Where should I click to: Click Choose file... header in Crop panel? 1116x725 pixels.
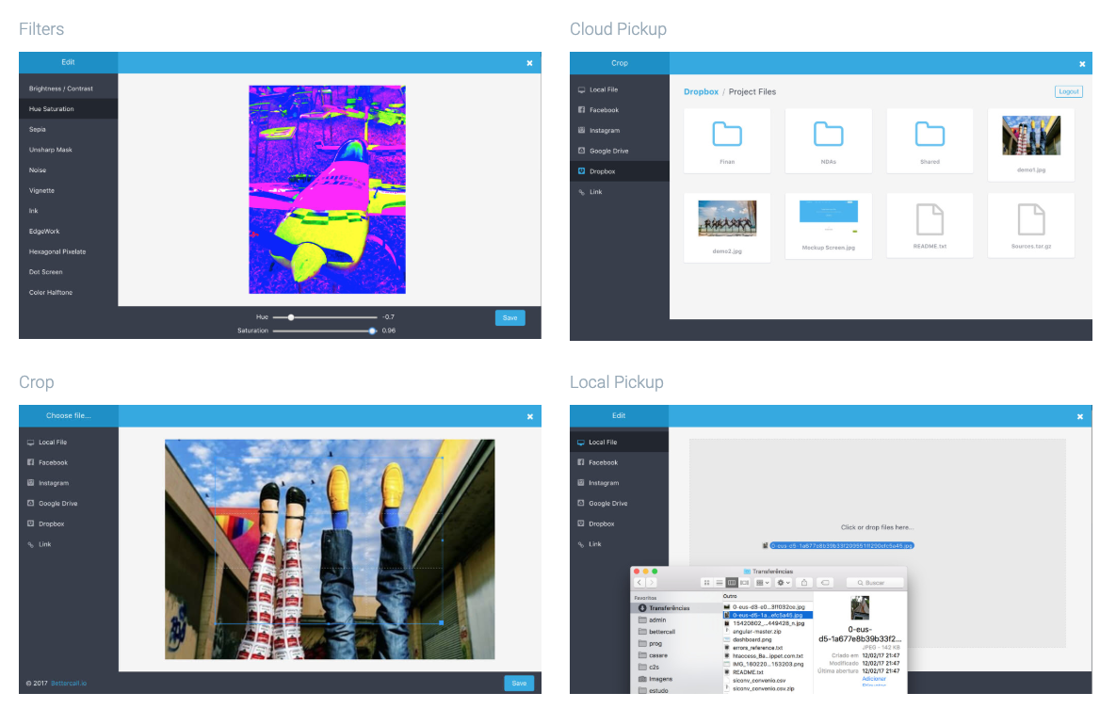point(69,416)
